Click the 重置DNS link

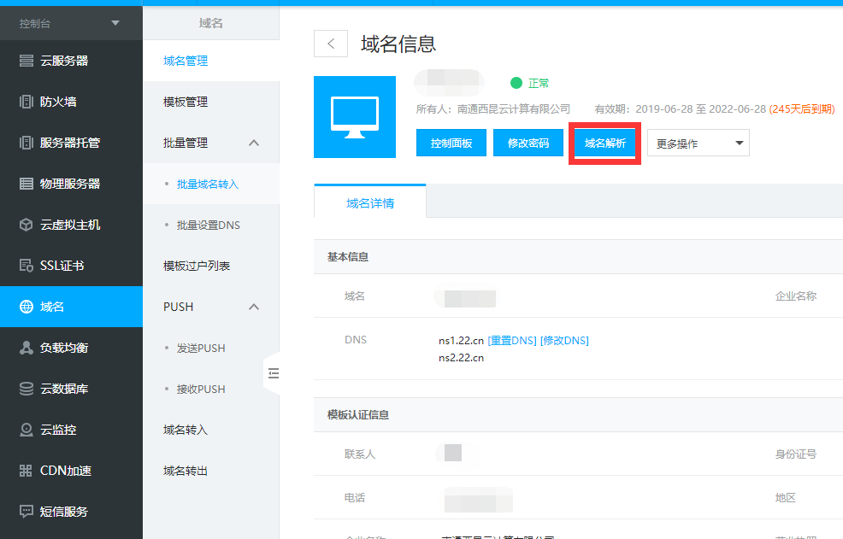point(512,340)
